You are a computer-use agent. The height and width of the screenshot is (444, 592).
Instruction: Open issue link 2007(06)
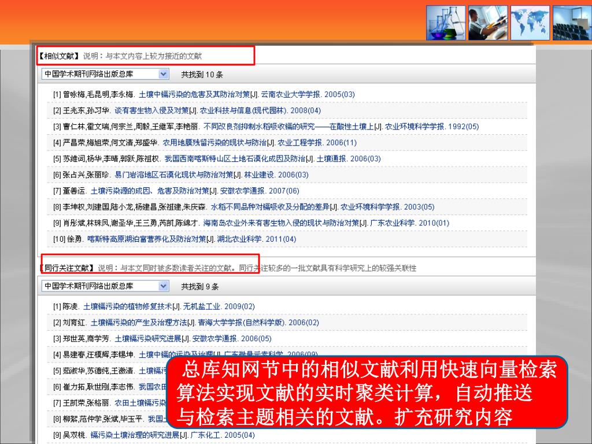284,191
